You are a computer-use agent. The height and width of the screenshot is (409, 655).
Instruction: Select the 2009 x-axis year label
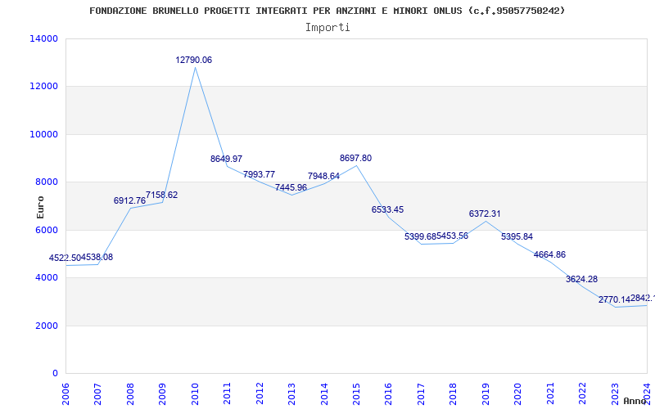162,393
